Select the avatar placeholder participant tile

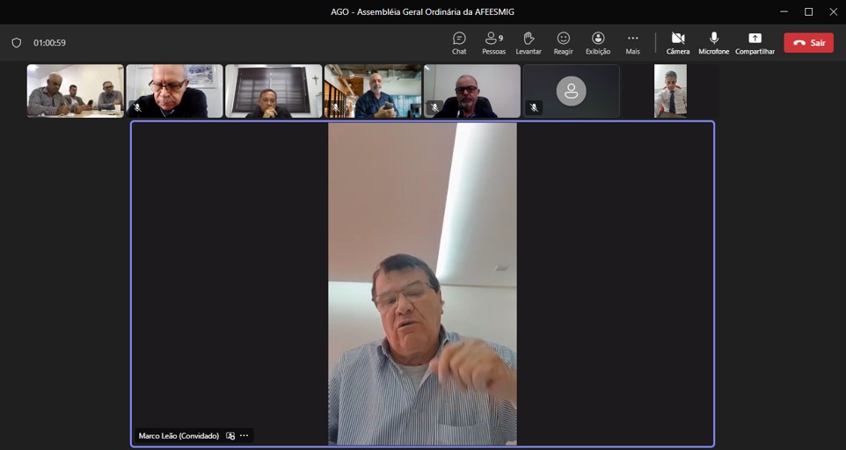572,91
